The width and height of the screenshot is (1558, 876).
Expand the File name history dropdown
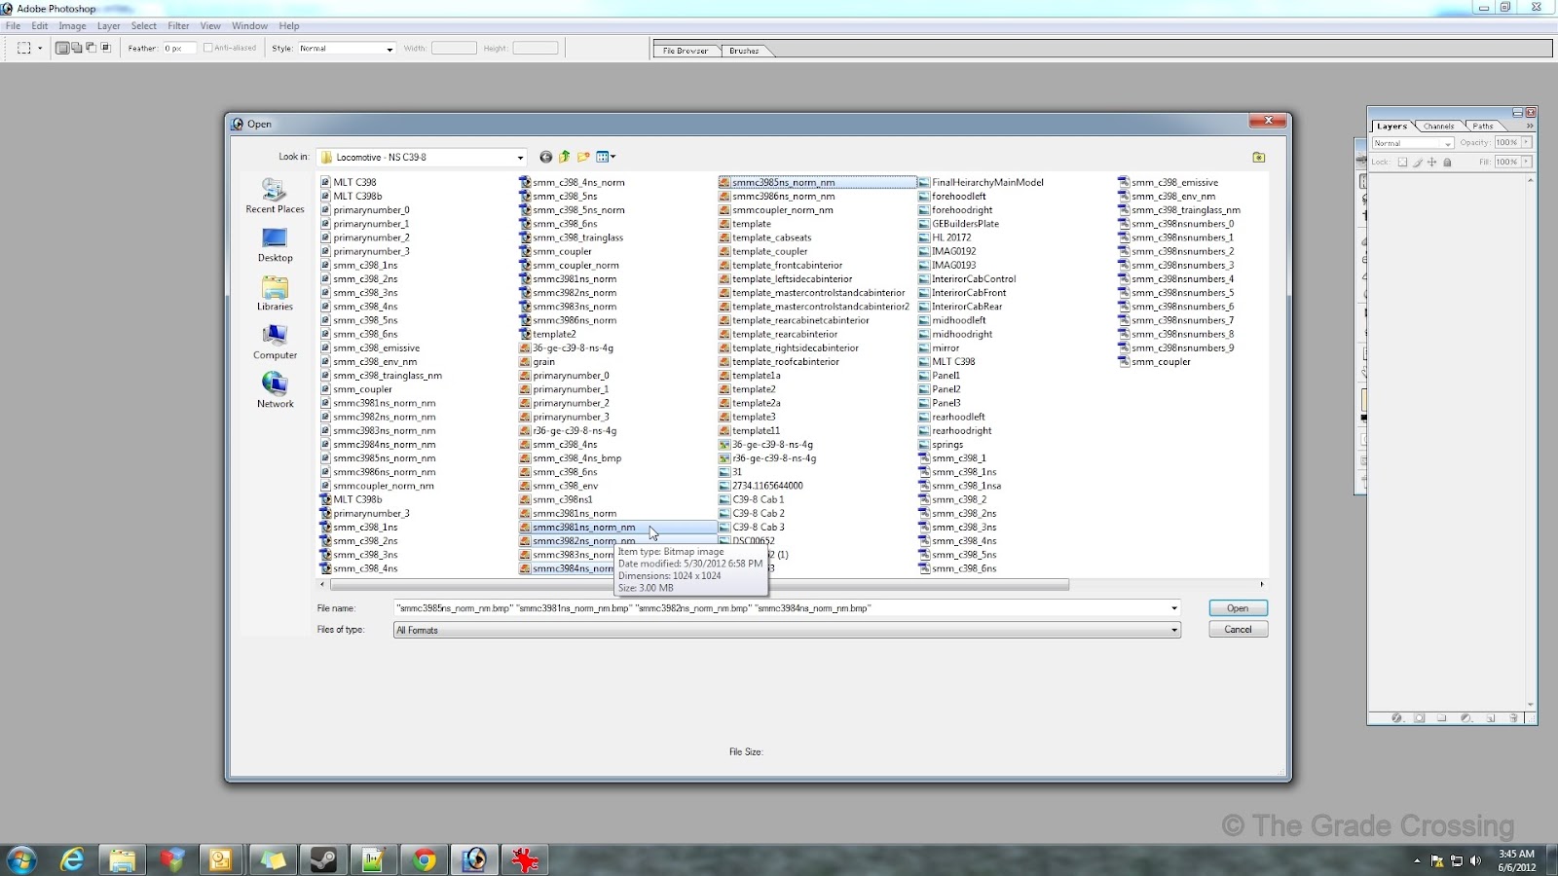coord(1174,608)
